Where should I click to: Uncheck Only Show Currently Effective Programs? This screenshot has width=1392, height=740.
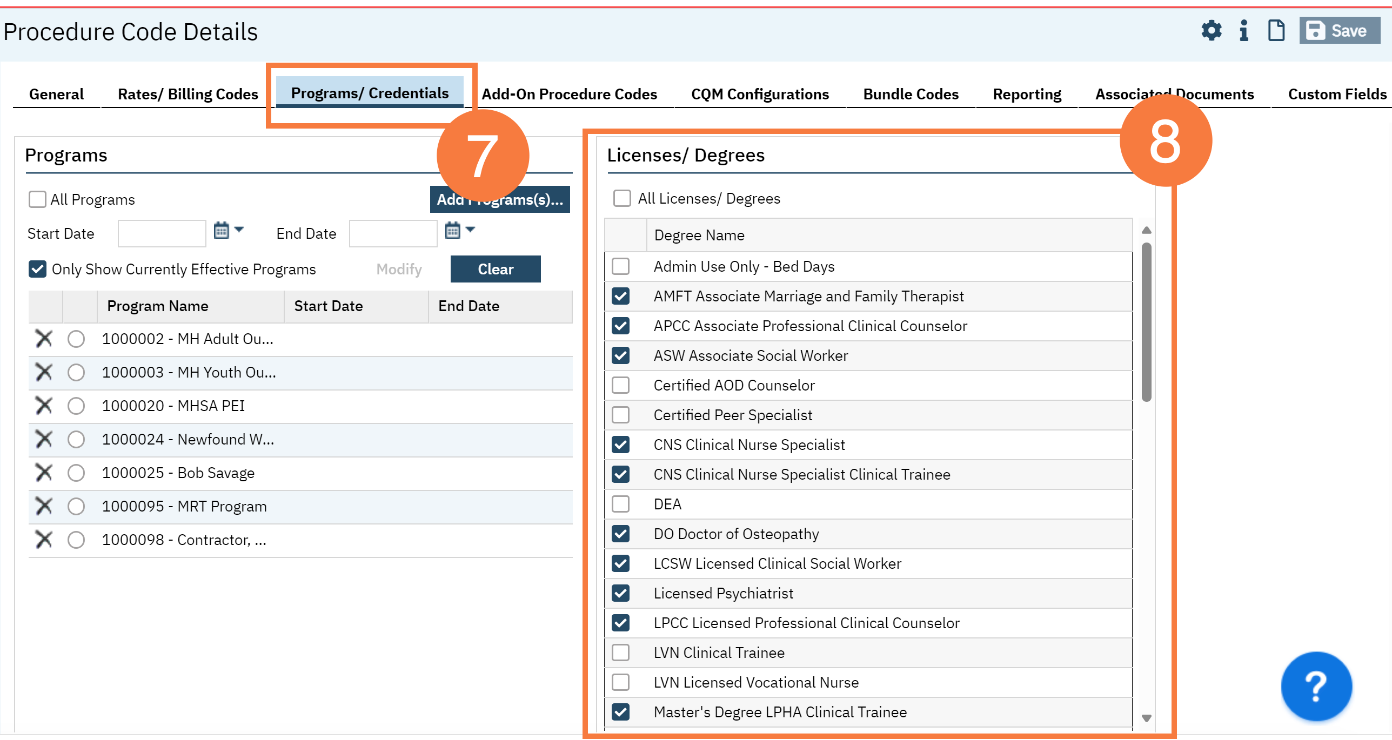point(37,269)
